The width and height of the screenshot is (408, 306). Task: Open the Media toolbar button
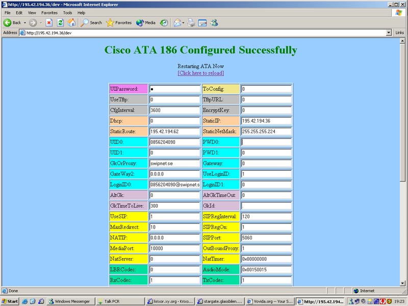click(146, 23)
